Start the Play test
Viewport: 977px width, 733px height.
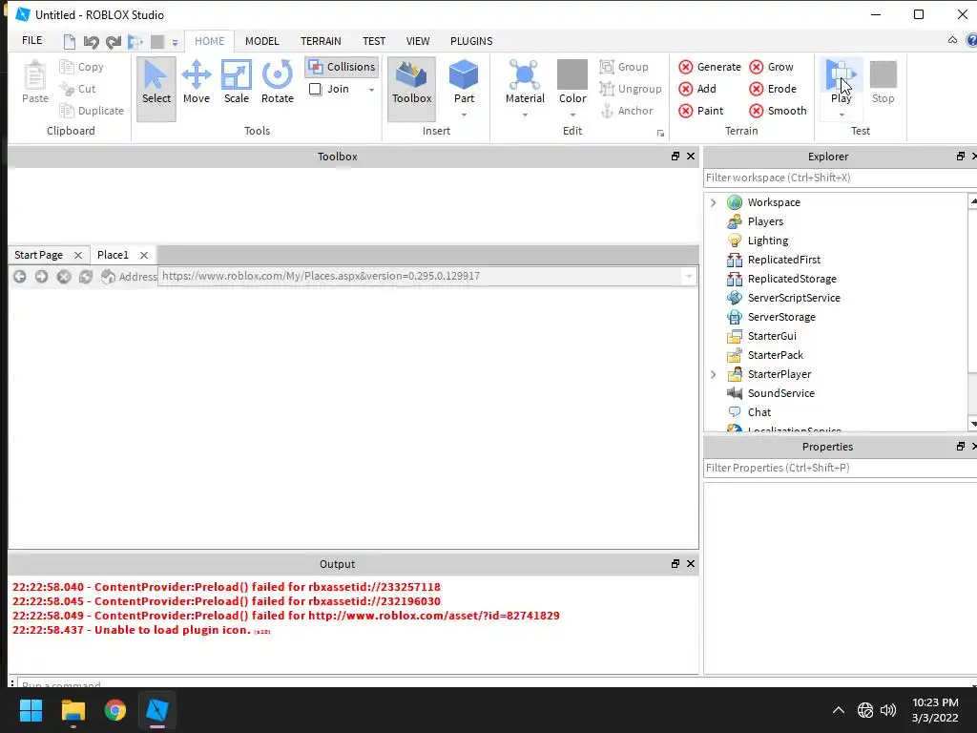(x=841, y=81)
